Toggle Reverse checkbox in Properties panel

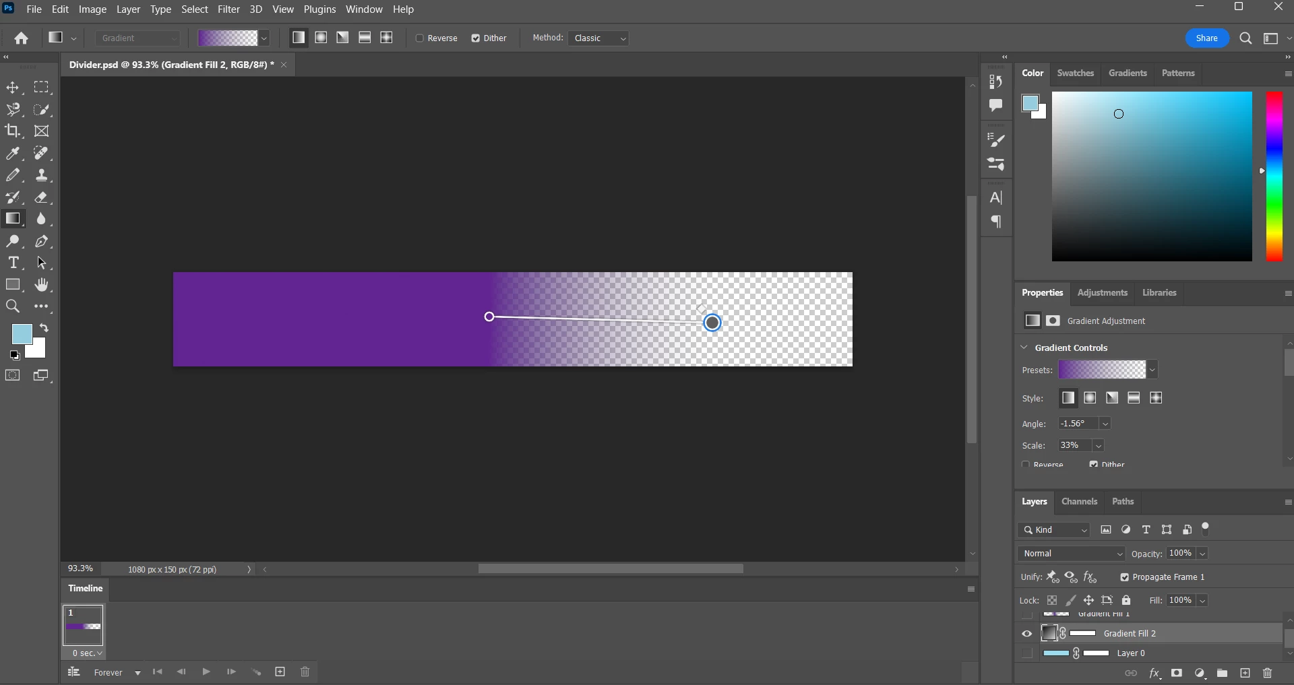[1026, 465]
